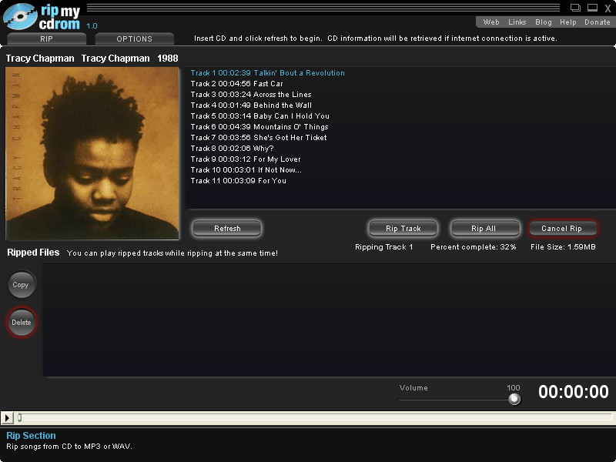Click the Rip Track button
Viewport: 616px width, 462px height.
pos(403,228)
